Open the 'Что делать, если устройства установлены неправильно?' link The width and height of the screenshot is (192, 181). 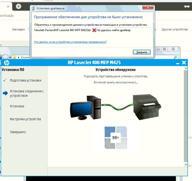[x=70, y=42]
